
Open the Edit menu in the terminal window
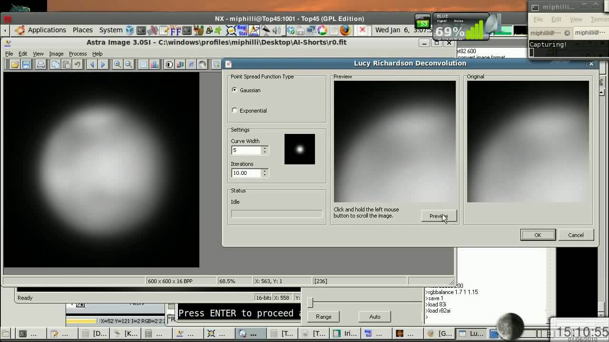pos(556,19)
